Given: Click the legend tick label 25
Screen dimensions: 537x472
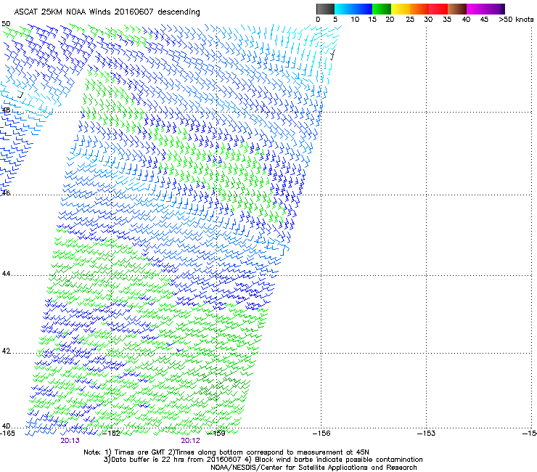Looking at the screenshot, I should [410, 20].
